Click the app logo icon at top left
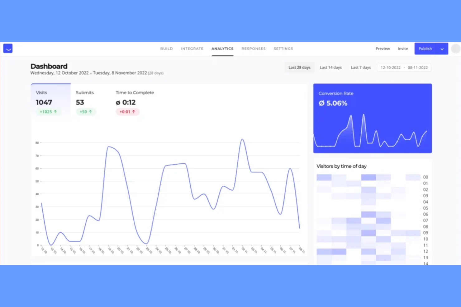 (8, 49)
